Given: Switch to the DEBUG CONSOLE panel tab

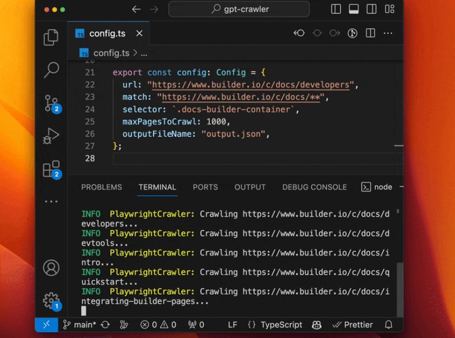Looking at the screenshot, I should click(314, 187).
